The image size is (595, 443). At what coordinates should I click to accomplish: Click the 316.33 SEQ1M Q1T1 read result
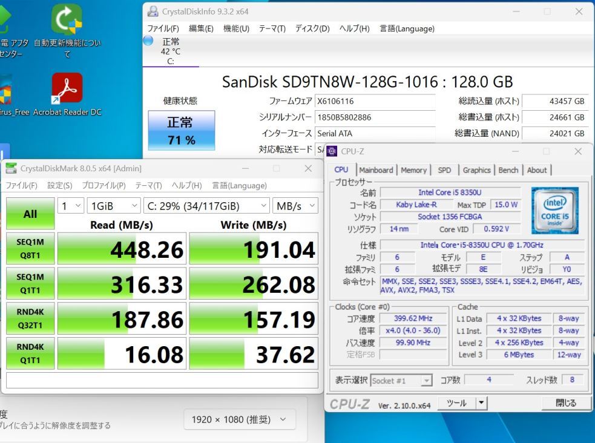[122, 283]
